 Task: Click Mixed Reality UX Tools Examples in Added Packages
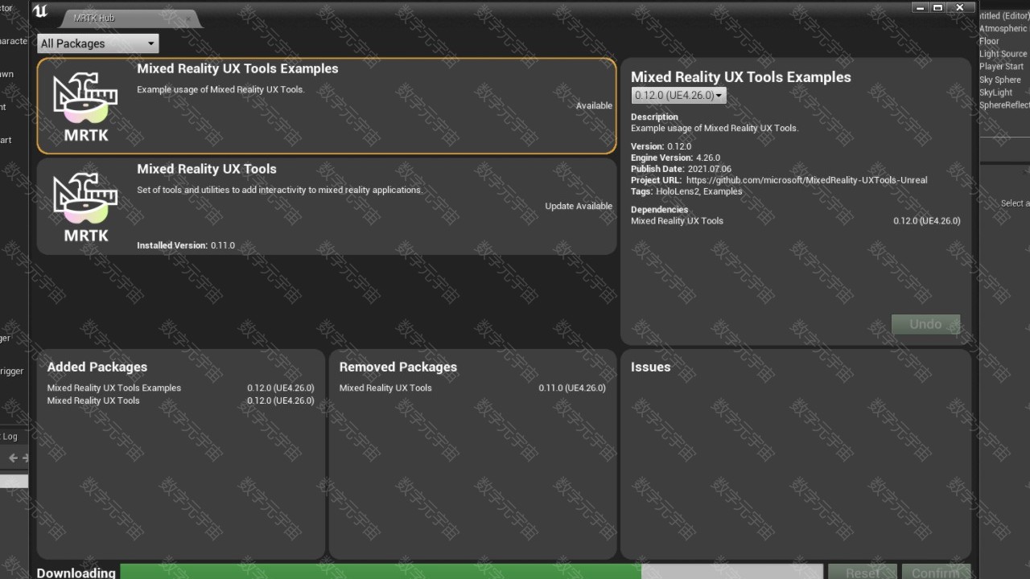point(114,388)
